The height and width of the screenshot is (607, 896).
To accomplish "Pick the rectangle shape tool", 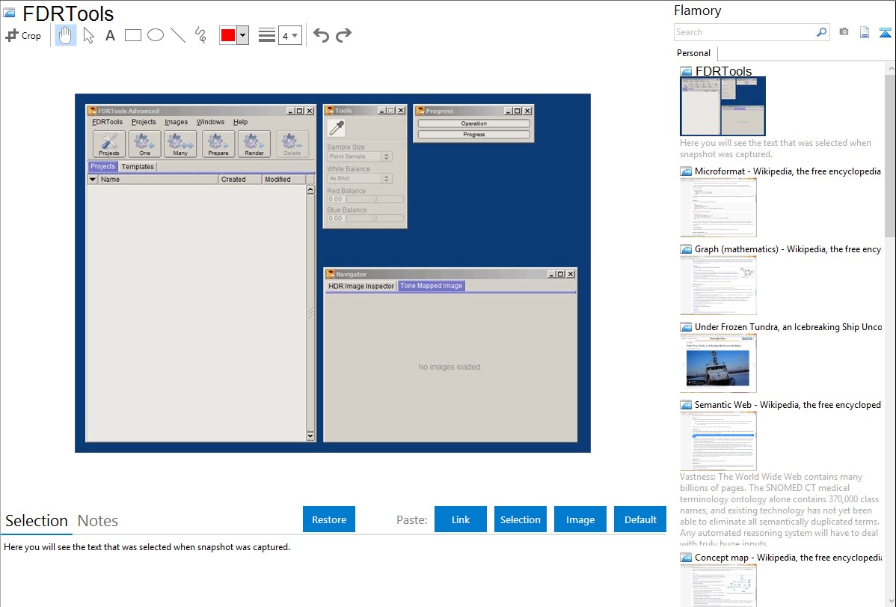I will (133, 35).
